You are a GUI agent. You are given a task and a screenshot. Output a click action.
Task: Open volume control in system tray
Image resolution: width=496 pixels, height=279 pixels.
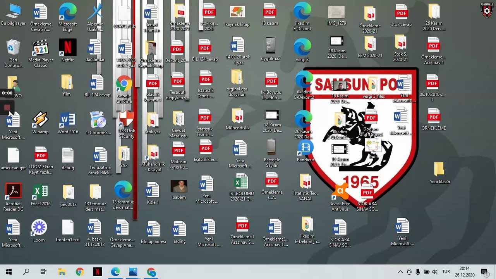tap(435, 272)
